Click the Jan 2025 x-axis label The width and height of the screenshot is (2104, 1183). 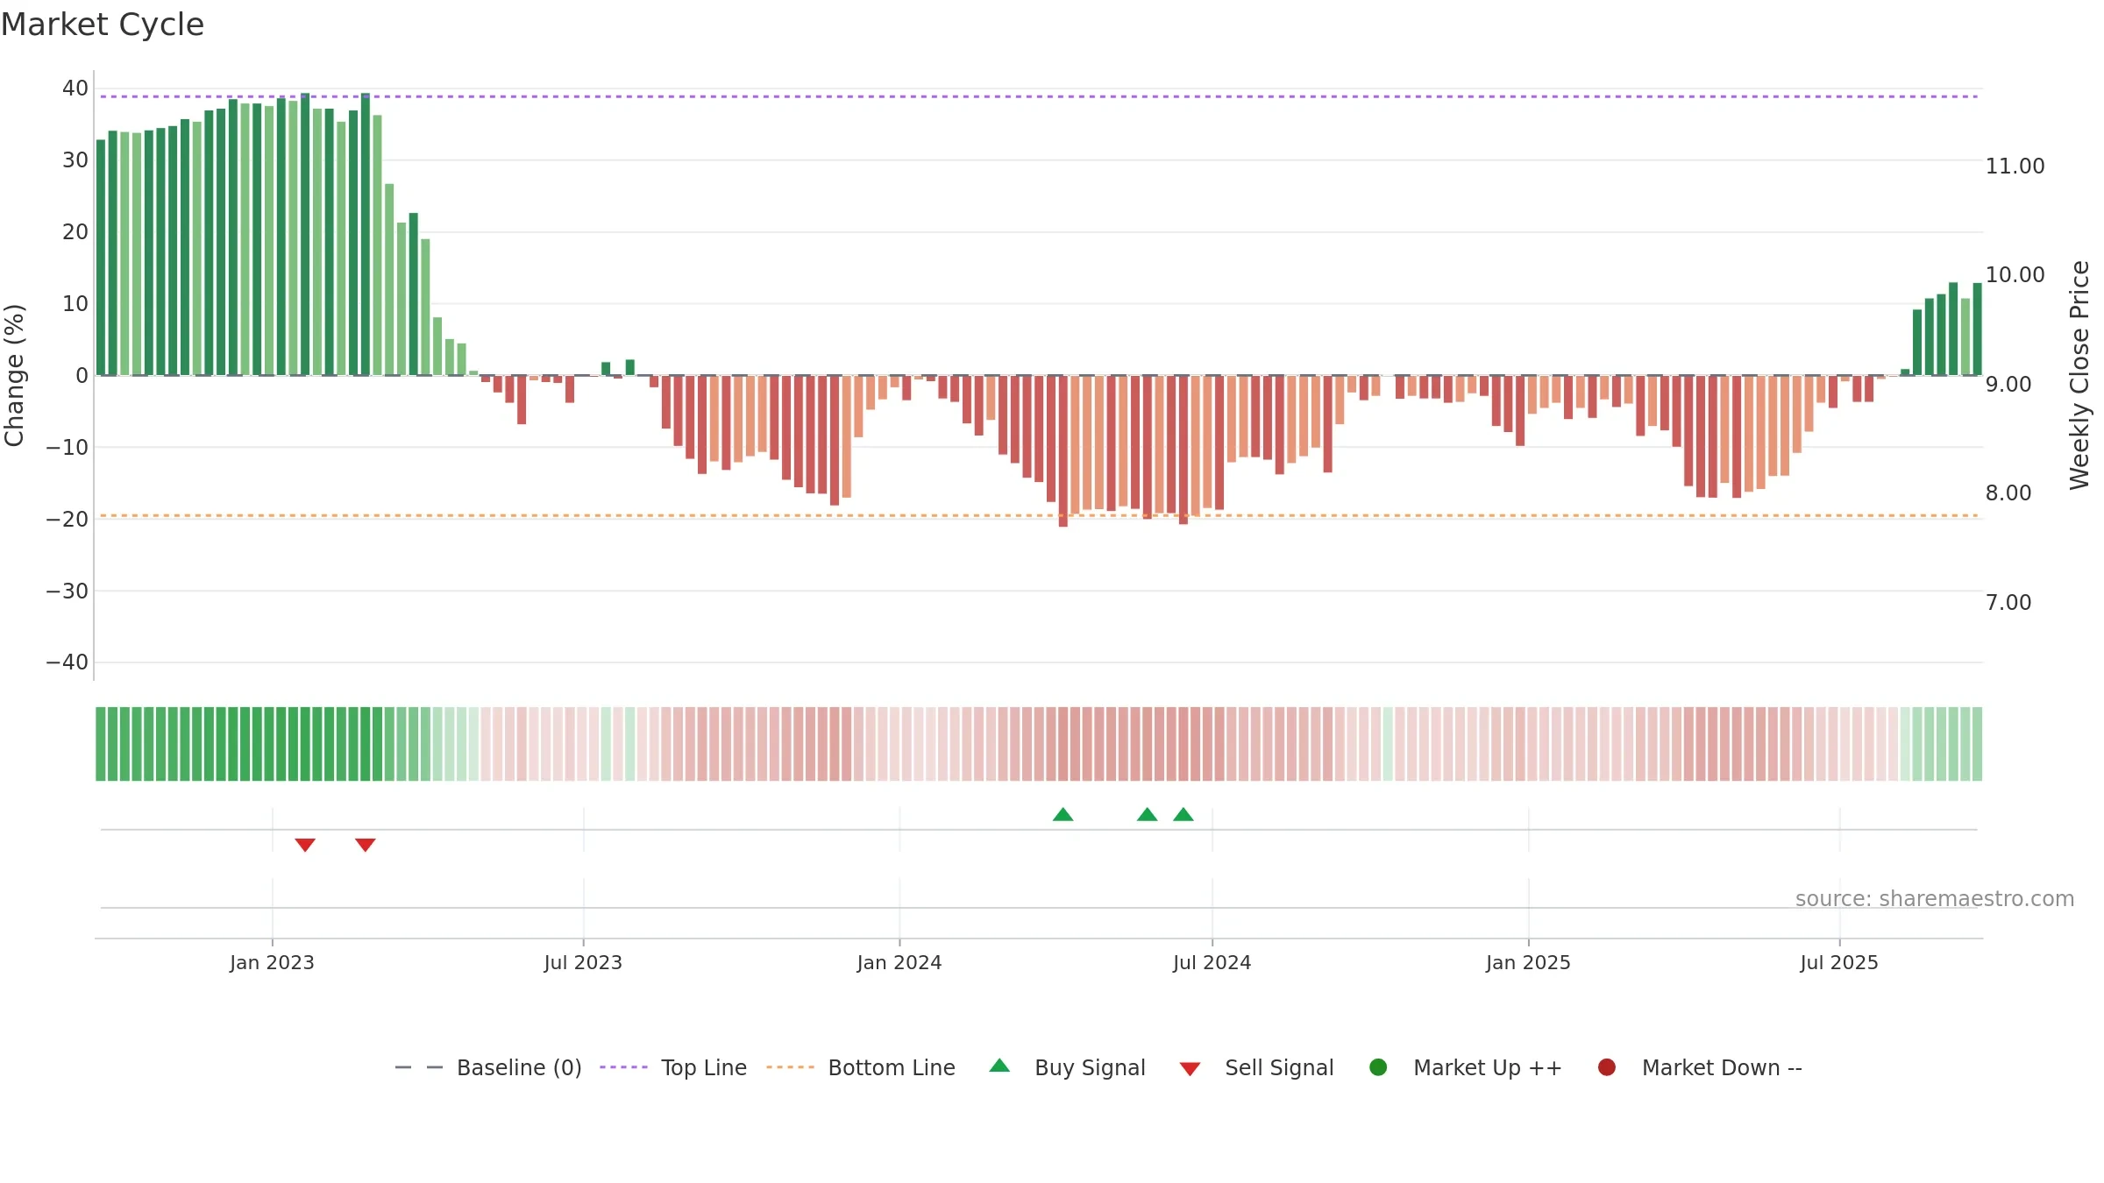[1529, 962]
